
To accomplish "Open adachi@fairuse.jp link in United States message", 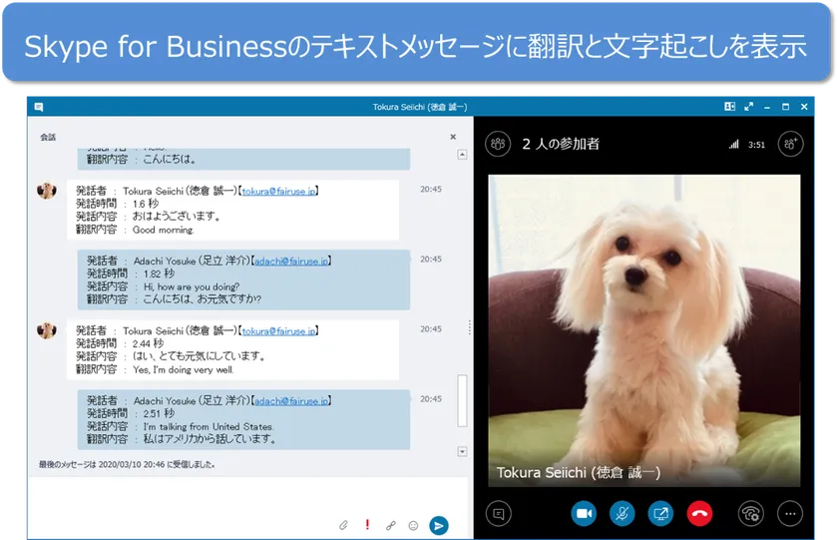I will tap(291, 401).
